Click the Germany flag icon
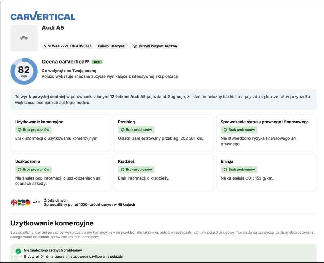Viewport: 324px width, 263px height. coord(28,203)
